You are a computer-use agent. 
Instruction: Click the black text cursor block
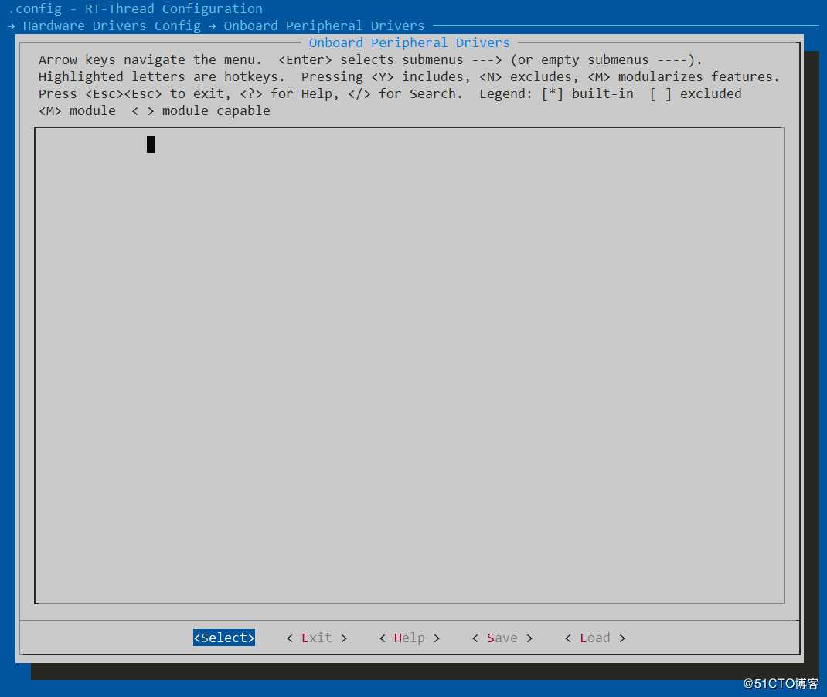coord(150,144)
